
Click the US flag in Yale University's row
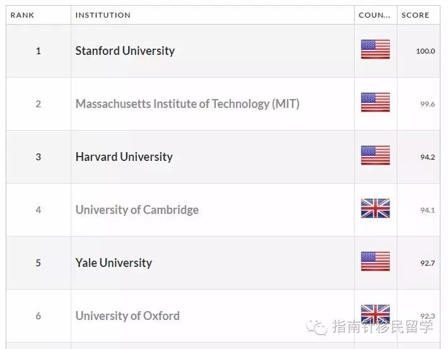(375, 262)
